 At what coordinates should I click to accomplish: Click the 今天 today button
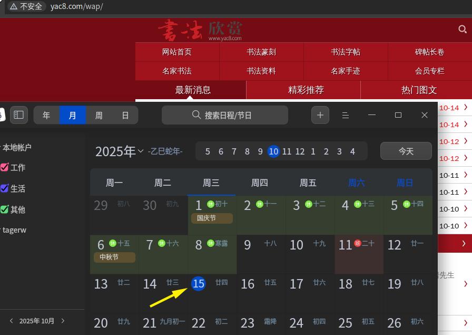point(406,151)
